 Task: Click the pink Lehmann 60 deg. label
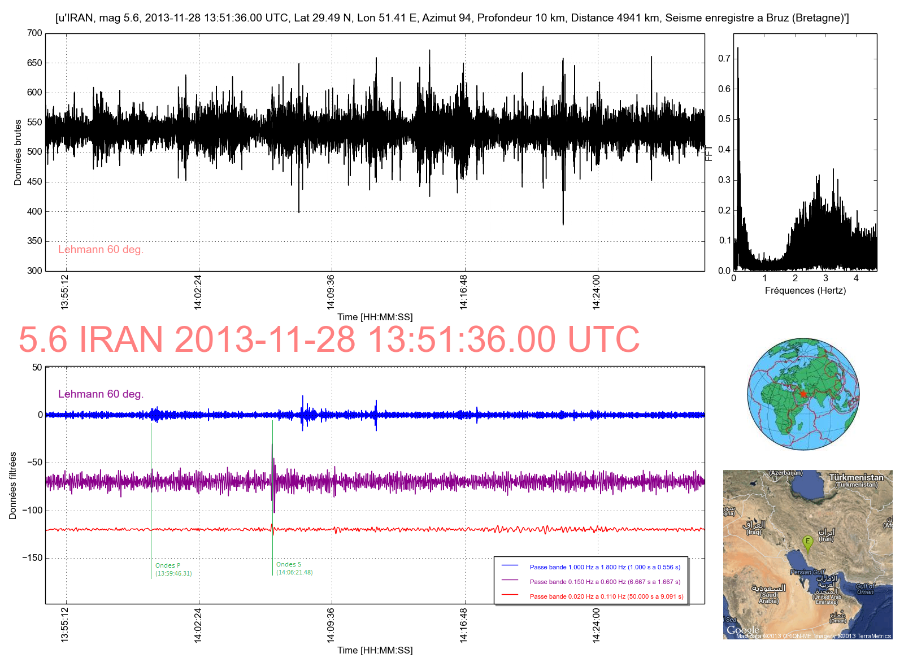(x=101, y=250)
